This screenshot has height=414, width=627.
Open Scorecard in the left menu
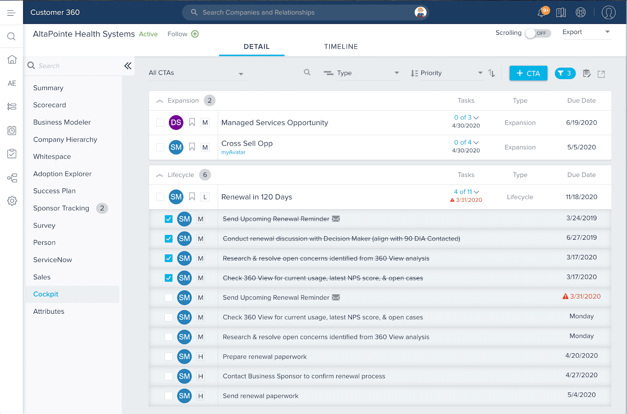pos(50,105)
